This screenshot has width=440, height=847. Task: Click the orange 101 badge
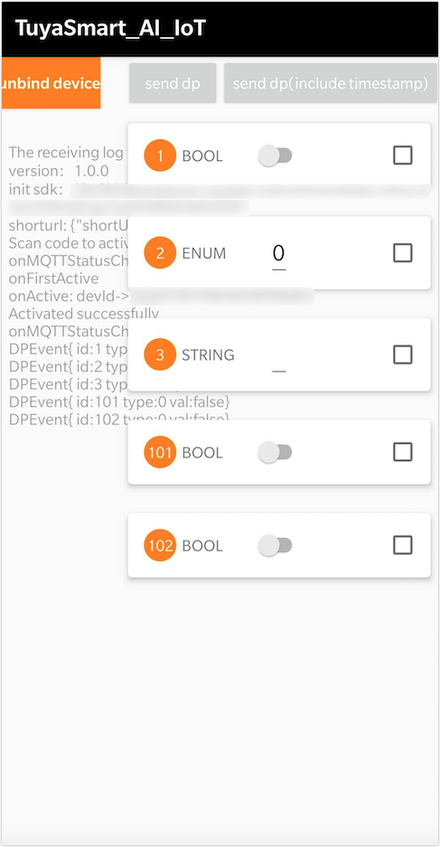(x=160, y=452)
